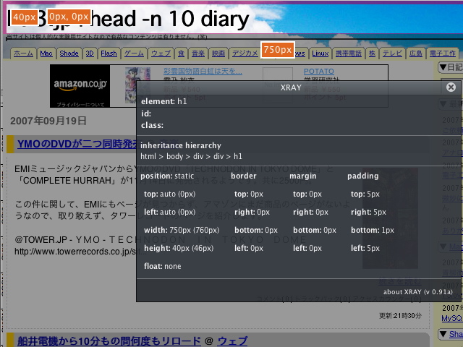Screen dimensions: 463x347
Task: Click the ウェブ category link after the 船井電機 headline
Action: point(232,340)
